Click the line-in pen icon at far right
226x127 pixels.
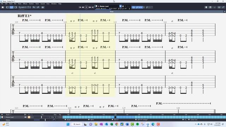[223, 7]
